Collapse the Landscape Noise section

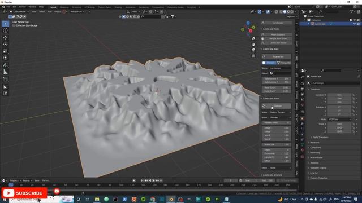[x=270, y=98]
